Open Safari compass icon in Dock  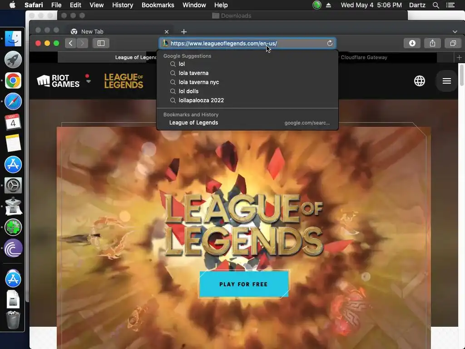pyautogui.click(x=13, y=101)
